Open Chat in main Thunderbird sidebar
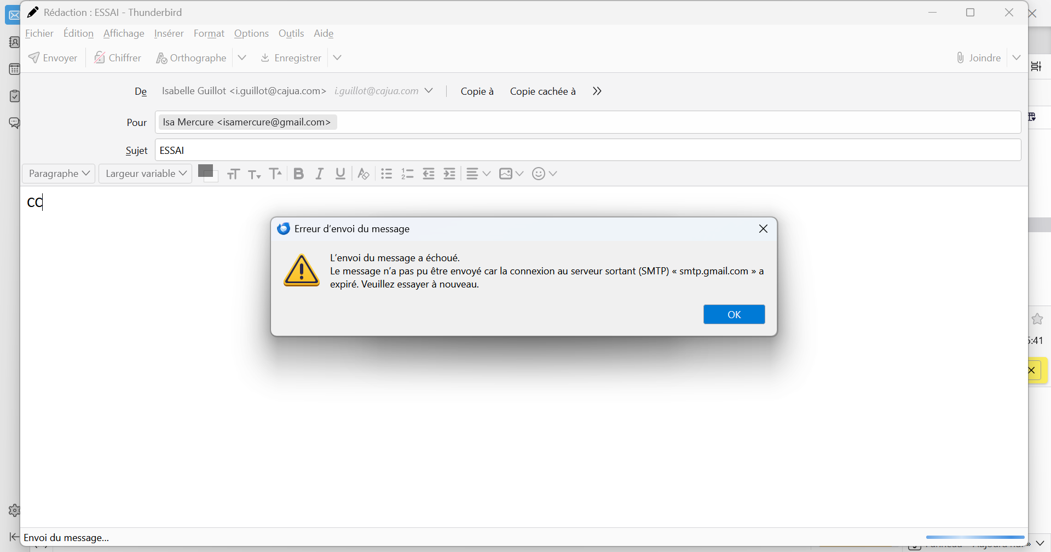1051x552 pixels. pos(14,123)
